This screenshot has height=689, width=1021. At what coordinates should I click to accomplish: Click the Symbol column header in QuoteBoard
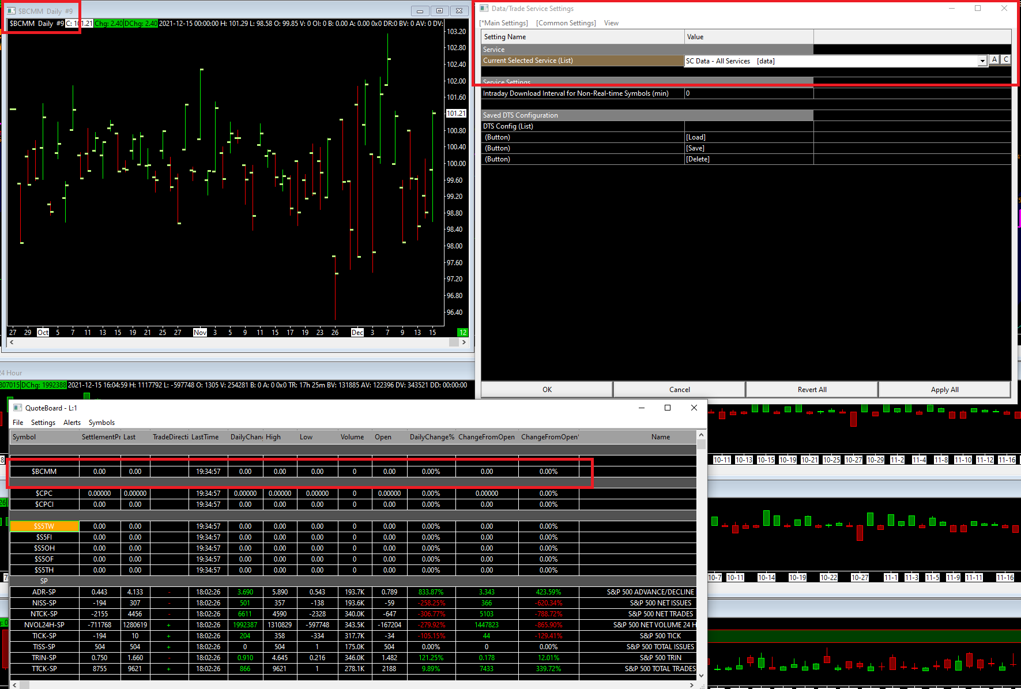point(44,437)
